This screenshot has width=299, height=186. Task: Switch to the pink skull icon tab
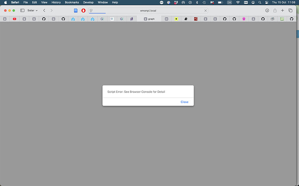(x=244, y=19)
